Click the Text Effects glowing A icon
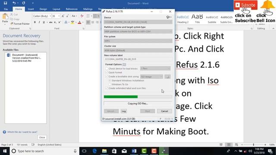Viewport: 276px width, 155px height. (66, 22)
